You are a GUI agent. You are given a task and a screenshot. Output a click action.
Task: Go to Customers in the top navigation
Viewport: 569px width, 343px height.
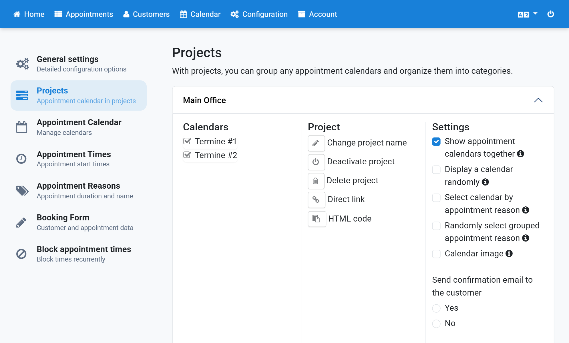[146, 14]
